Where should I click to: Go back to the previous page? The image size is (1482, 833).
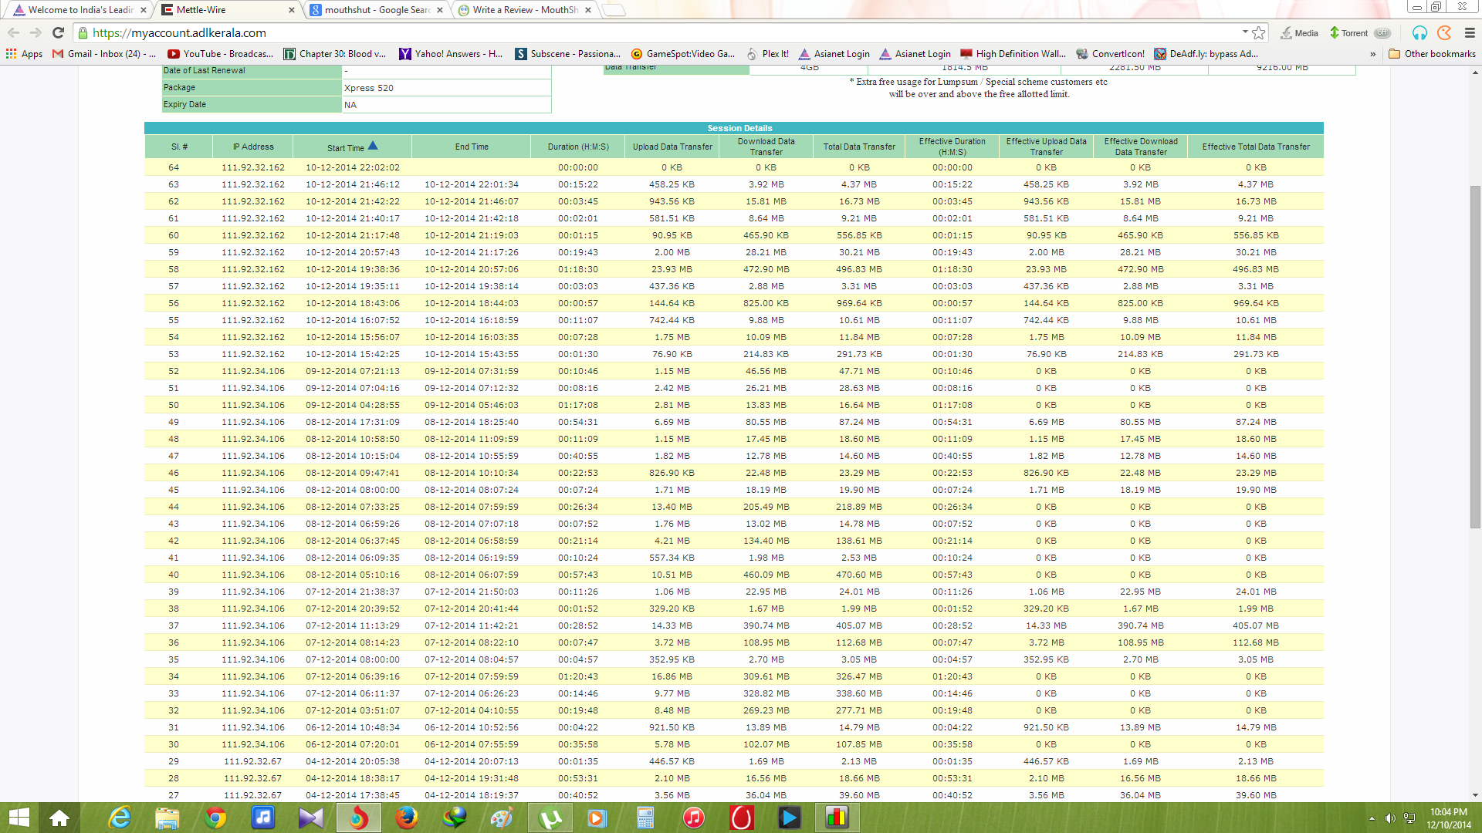[x=13, y=32]
